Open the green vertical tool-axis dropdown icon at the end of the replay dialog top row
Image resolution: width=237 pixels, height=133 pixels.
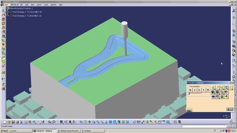pos(231,88)
